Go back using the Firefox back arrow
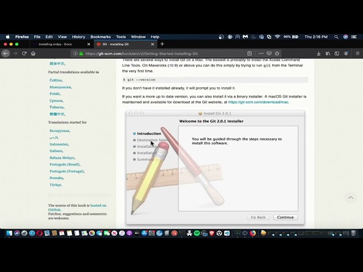The width and height of the screenshot is (363, 272). [6, 53]
